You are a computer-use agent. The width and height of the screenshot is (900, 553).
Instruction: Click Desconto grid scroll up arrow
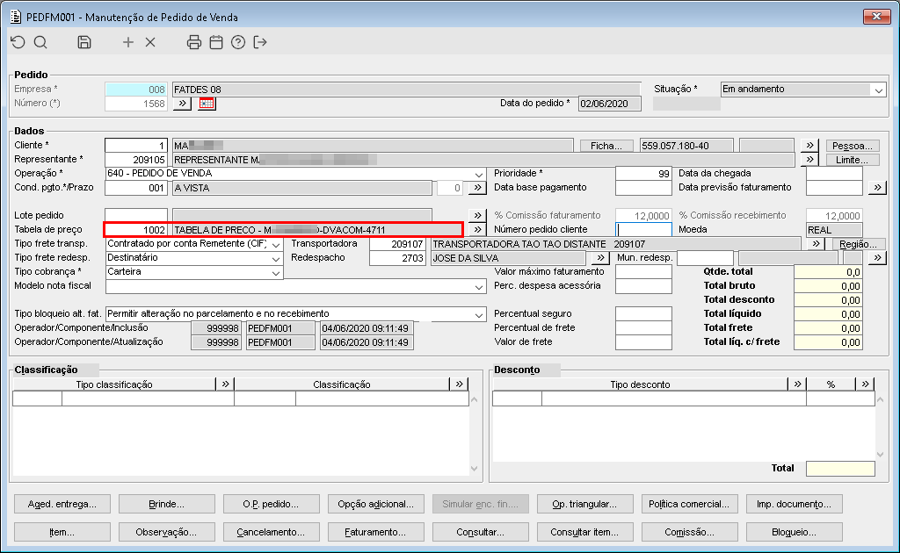point(881,399)
